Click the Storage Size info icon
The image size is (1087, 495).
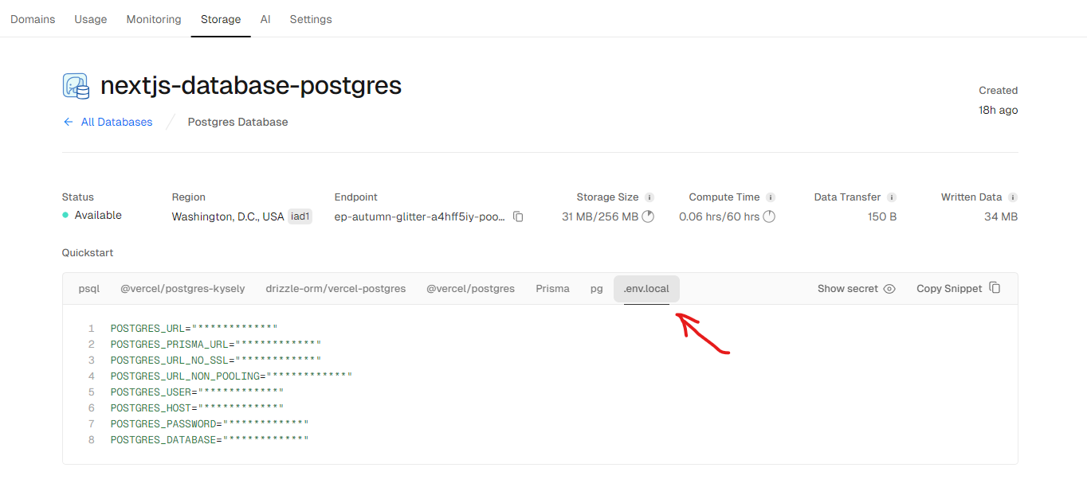[649, 197]
